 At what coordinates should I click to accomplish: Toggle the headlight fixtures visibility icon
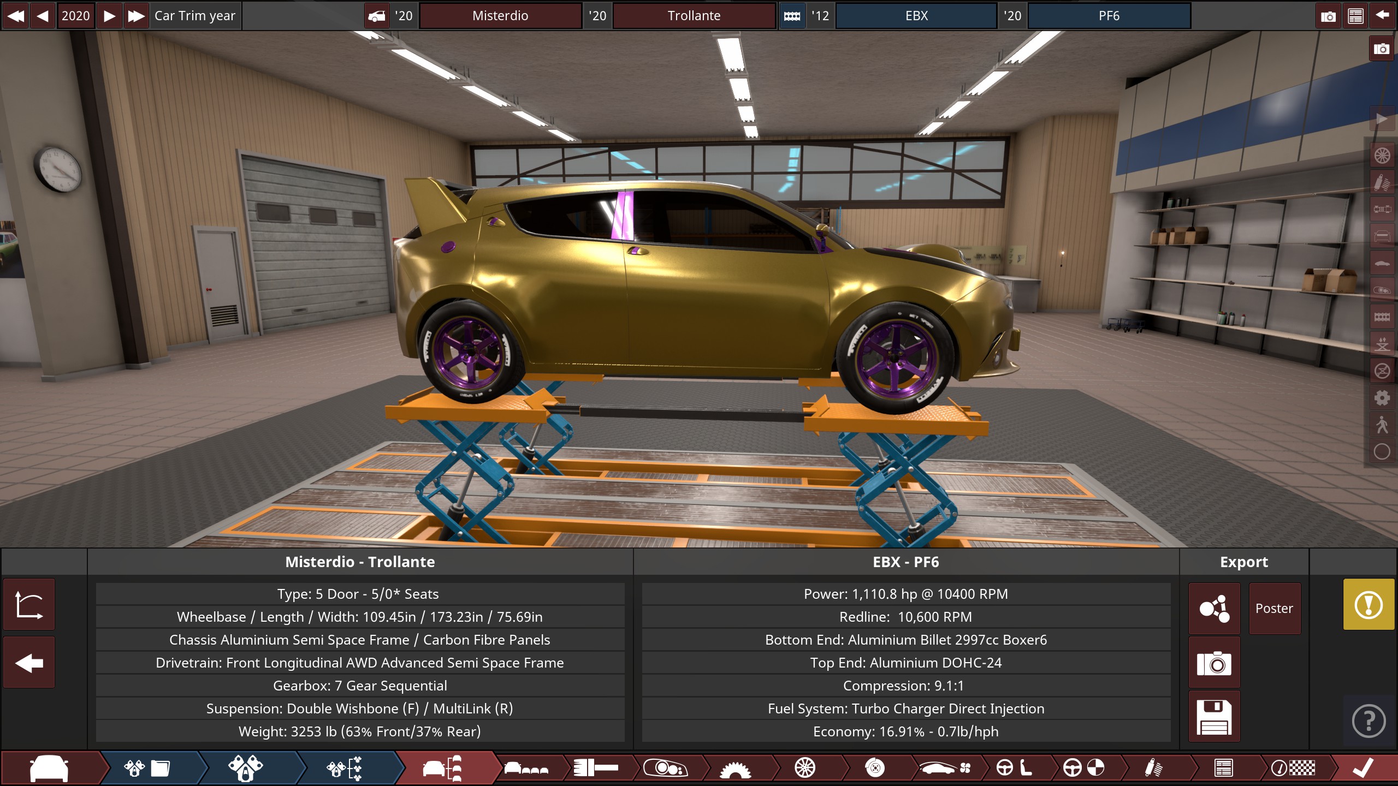pos(1382,290)
